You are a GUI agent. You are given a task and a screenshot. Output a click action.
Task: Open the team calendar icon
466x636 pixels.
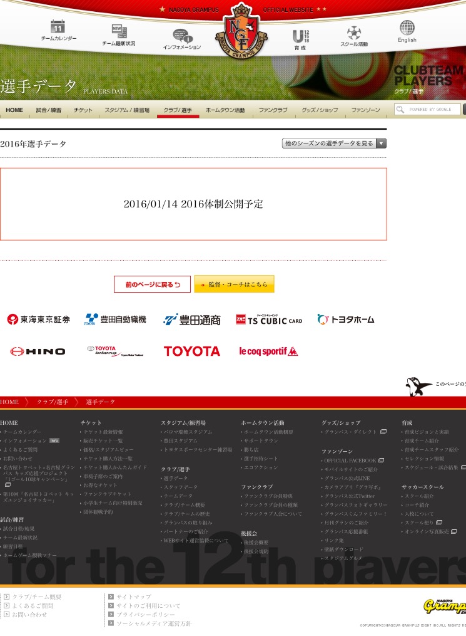click(58, 27)
